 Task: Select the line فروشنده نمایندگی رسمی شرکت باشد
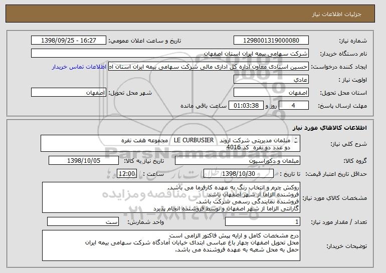tap(248, 201)
